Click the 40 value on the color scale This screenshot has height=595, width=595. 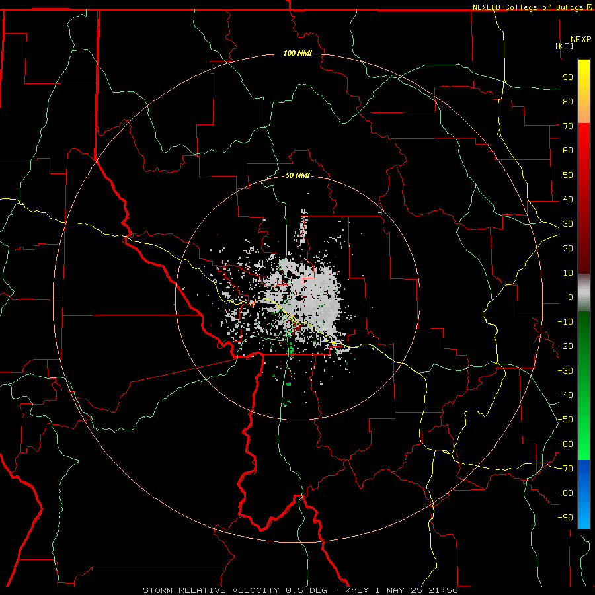click(568, 199)
